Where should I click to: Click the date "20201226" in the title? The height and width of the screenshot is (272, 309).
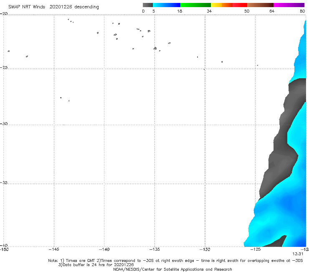tap(61, 7)
